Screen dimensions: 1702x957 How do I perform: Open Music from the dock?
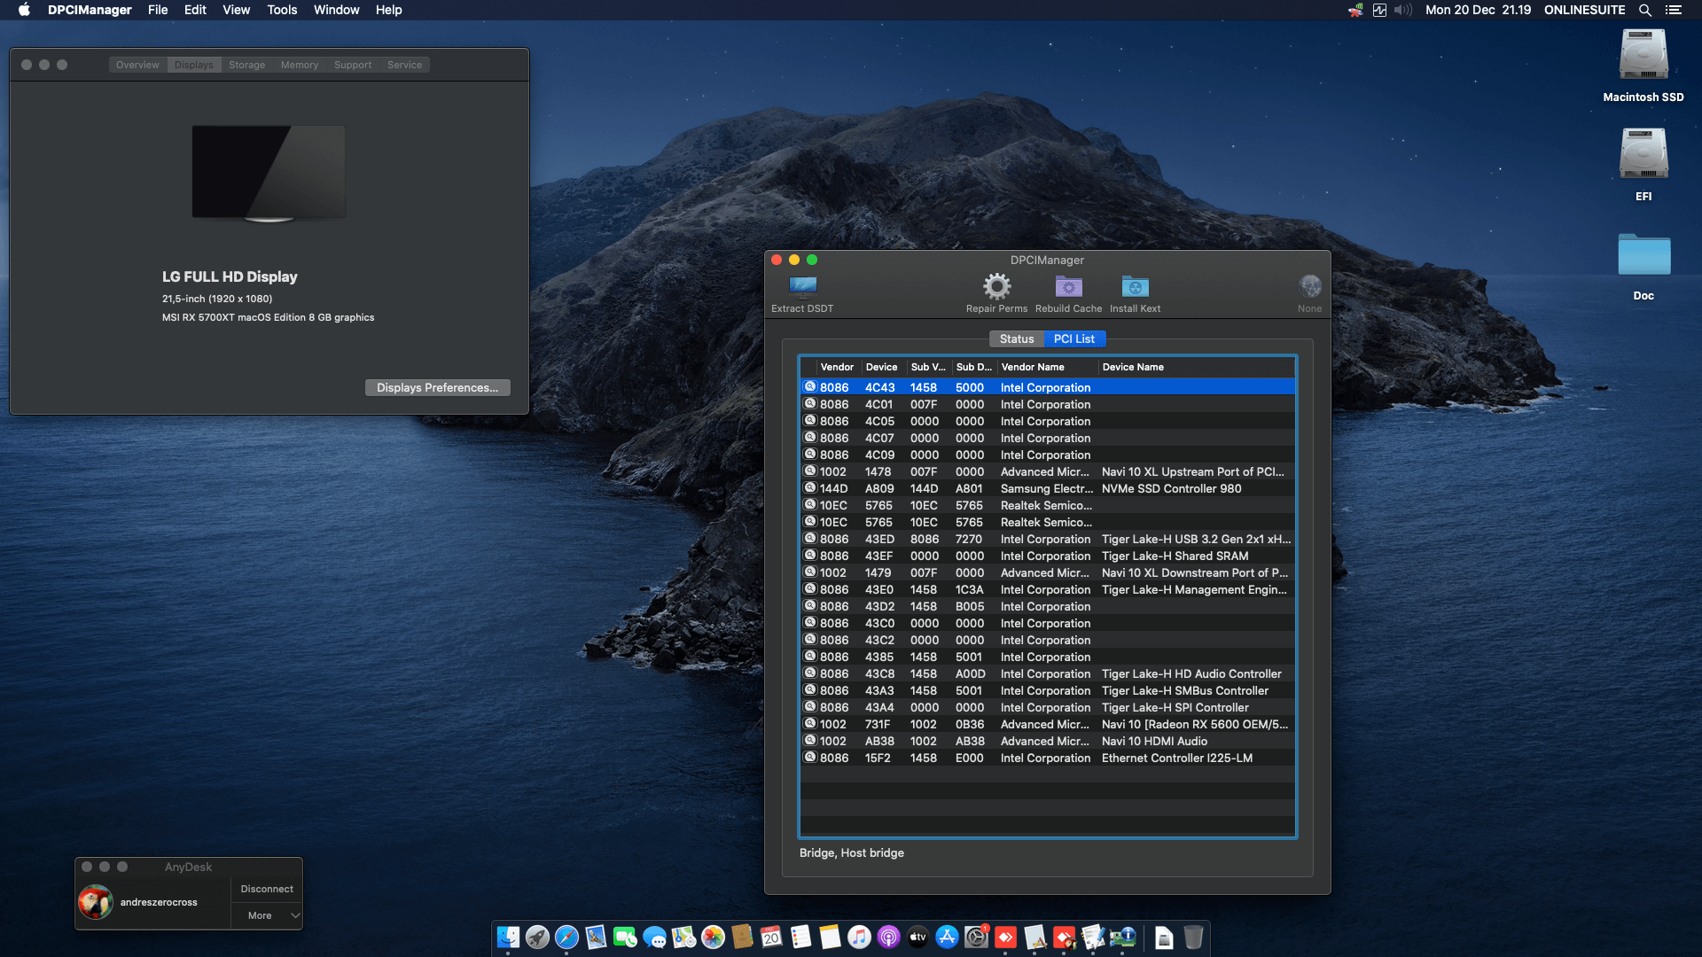click(x=859, y=937)
